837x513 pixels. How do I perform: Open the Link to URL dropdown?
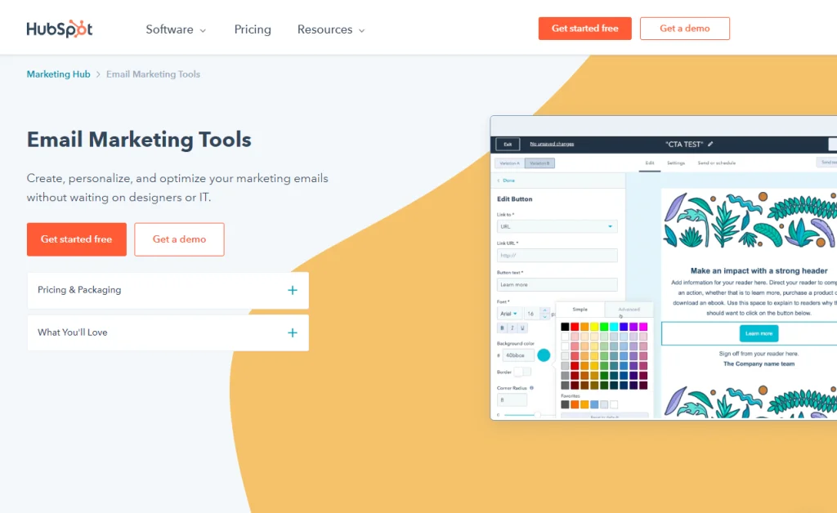pyautogui.click(x=557, y=226)
